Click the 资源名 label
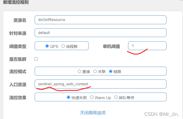 click(x=20, y=20)
